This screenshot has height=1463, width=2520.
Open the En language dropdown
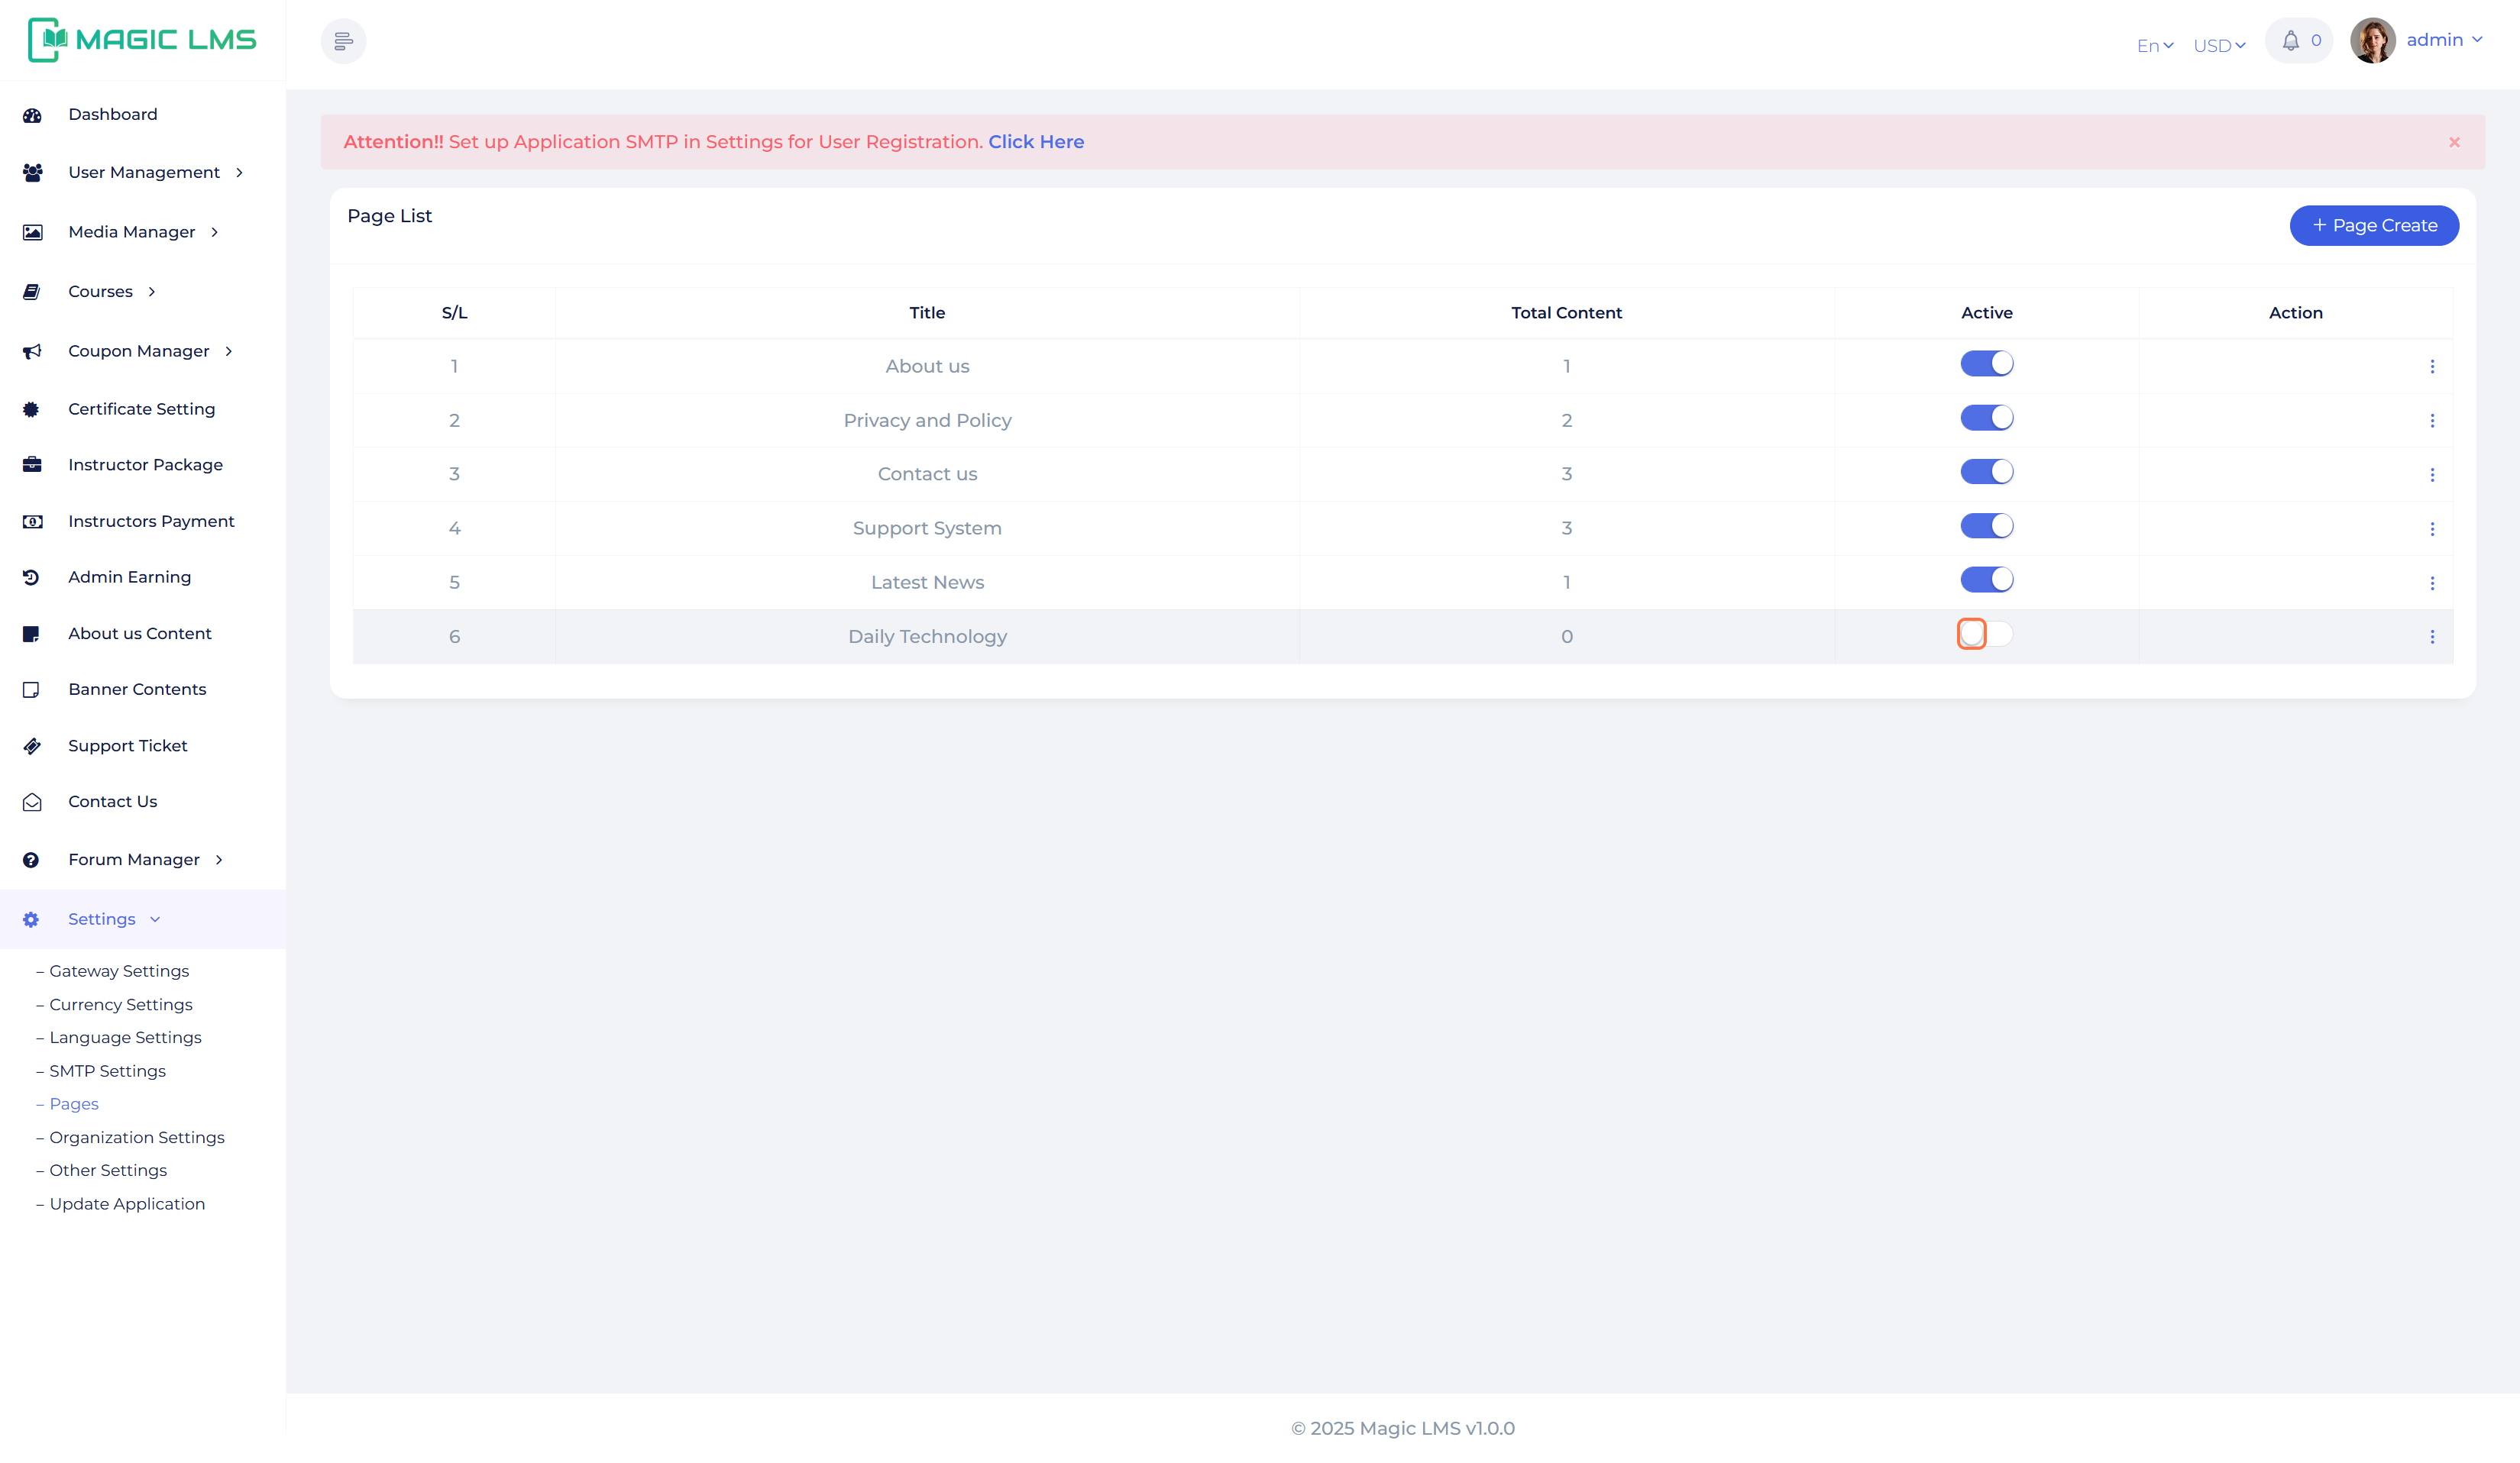2155,46
